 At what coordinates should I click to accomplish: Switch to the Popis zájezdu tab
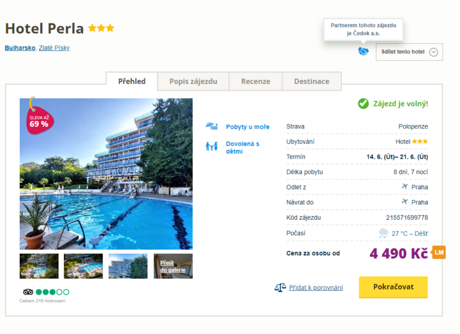pyautogui.click(x=193, y=81)
